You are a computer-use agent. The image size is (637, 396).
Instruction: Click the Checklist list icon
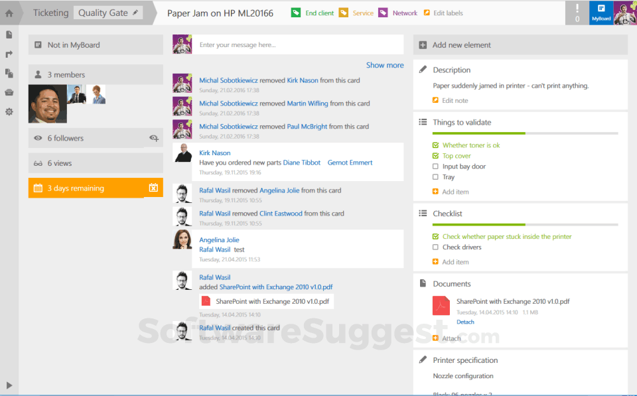tap(423, 213)
